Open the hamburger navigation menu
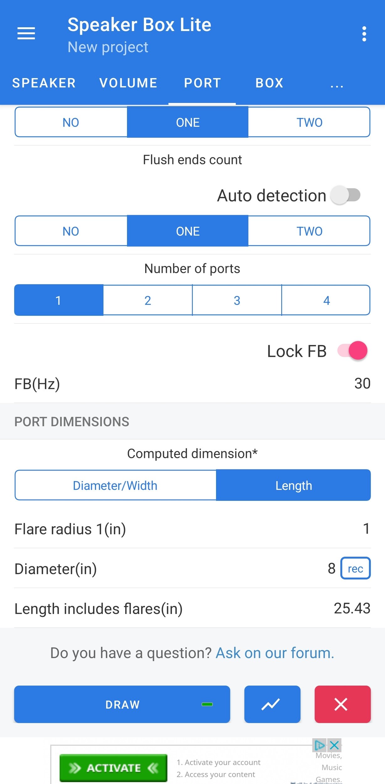Viewport: 385px width, 784px height. point(26,33)
